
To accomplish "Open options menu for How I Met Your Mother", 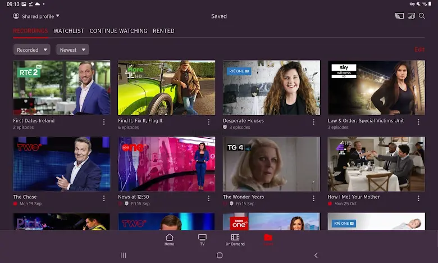I will pyautogui.click(x=418, y=198).
